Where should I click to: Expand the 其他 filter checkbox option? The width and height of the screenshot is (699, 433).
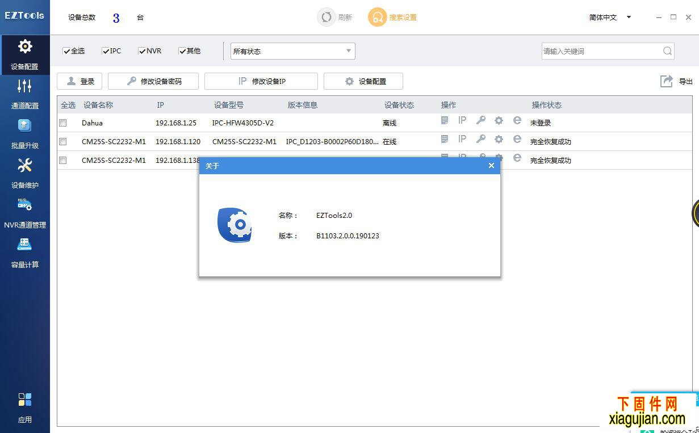182,51
